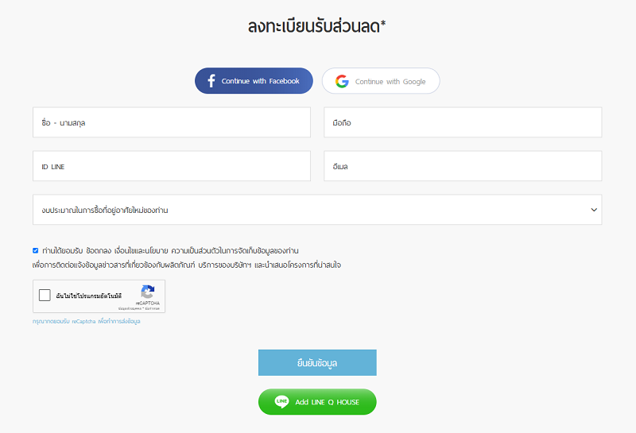The height and width of the screenshot is (433, 636).
Task: Open reCAPTCHA privacy link below logo
Action: click(x=130, y=308)
